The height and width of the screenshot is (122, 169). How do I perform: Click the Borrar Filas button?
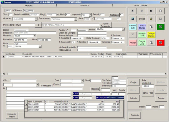tap(148, 93)
